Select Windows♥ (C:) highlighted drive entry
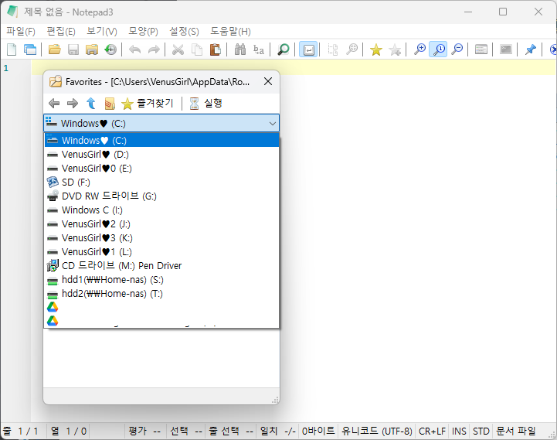The height and width of the screenshot is (440, 557). 161,140
